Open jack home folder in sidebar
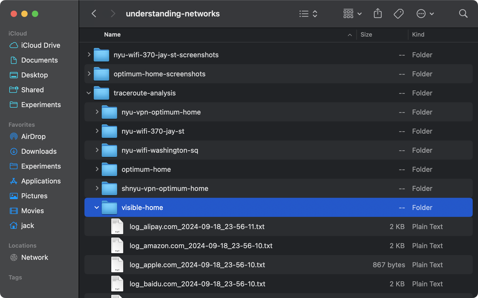 tap(27, 226)
